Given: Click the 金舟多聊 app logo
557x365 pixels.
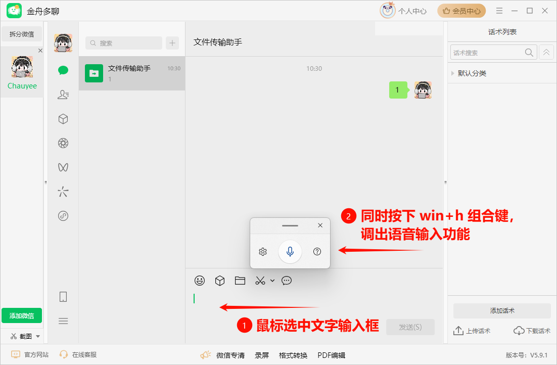Looking at the screenshot, I should (x=14, y=11).
